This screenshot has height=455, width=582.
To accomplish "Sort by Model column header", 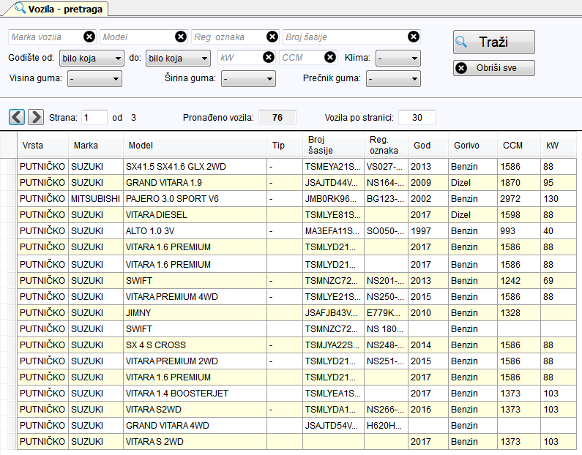I will coord(195,145).
